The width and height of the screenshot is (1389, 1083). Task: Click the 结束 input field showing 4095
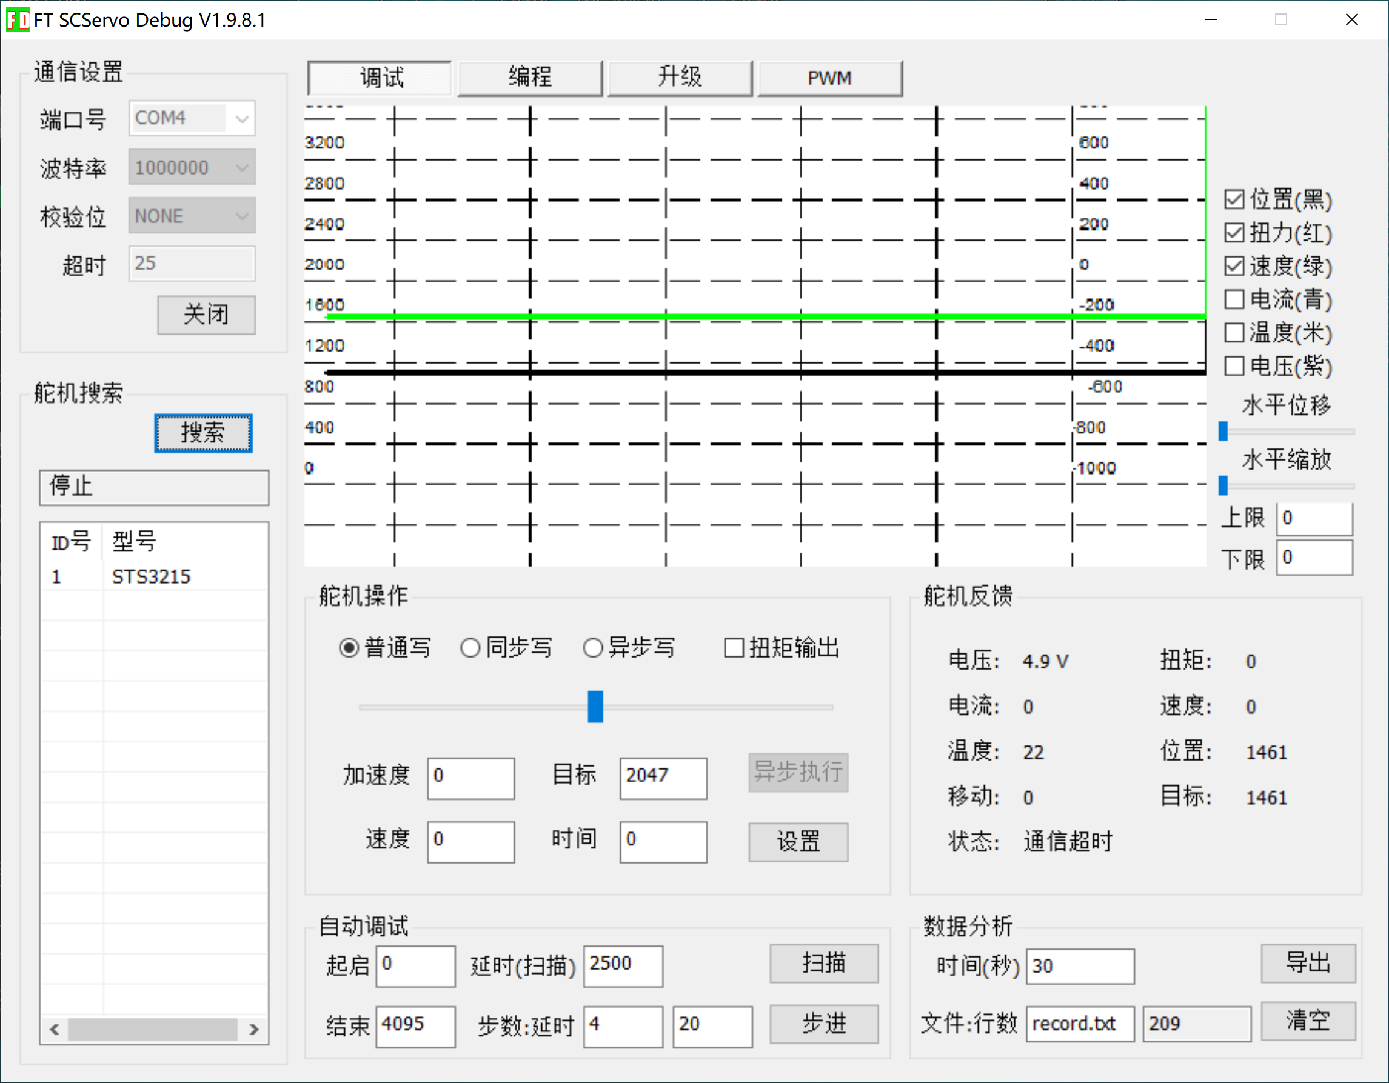pos(416,1027)
